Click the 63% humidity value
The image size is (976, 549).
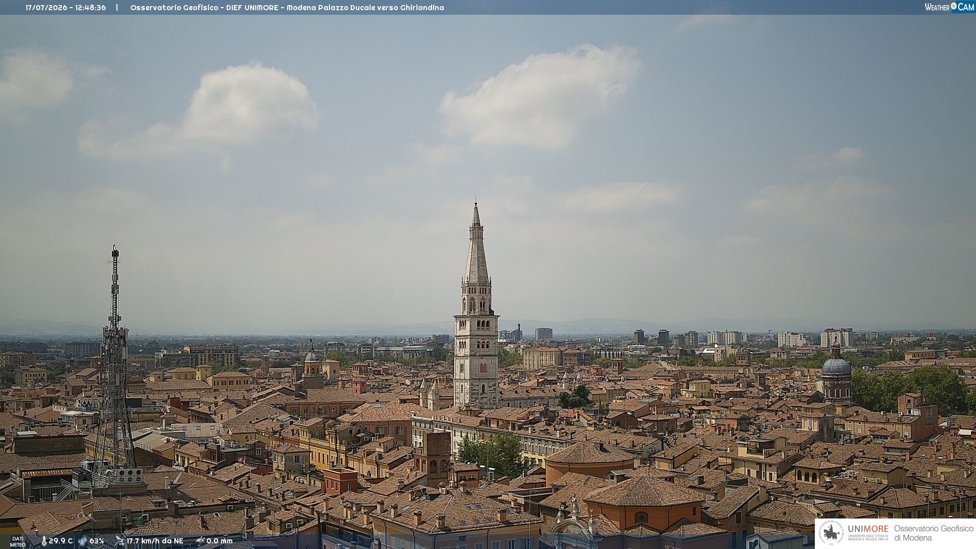click(x=97, y=541)
